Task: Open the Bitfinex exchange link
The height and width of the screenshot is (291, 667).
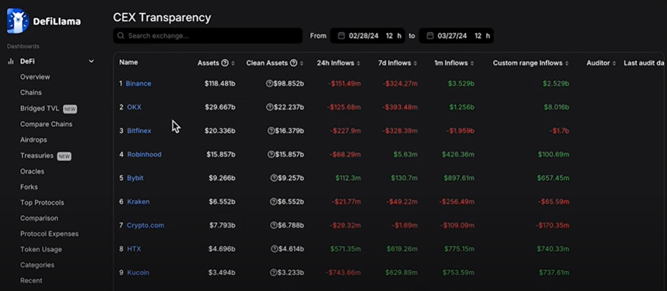Action: 139,131
